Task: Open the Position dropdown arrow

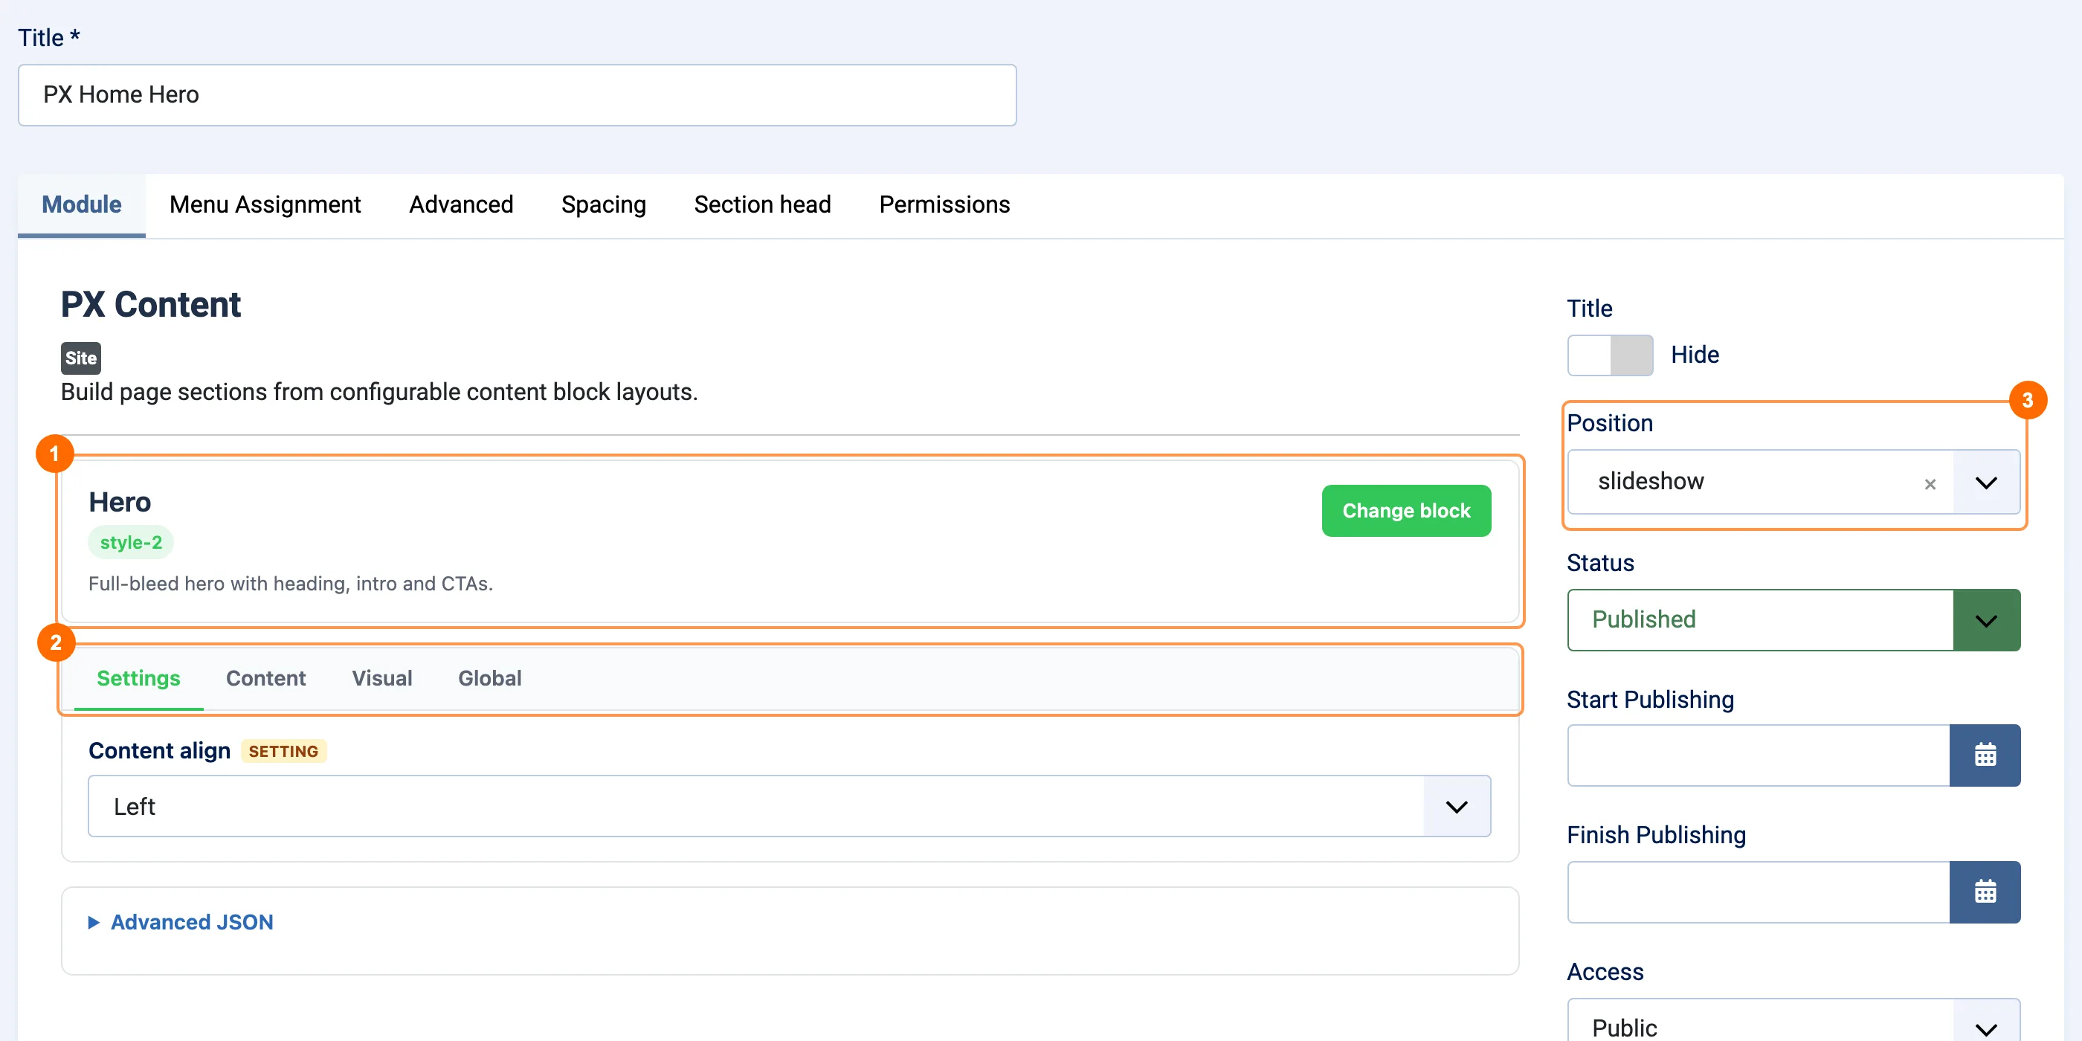Action: tap(1986, 483)
